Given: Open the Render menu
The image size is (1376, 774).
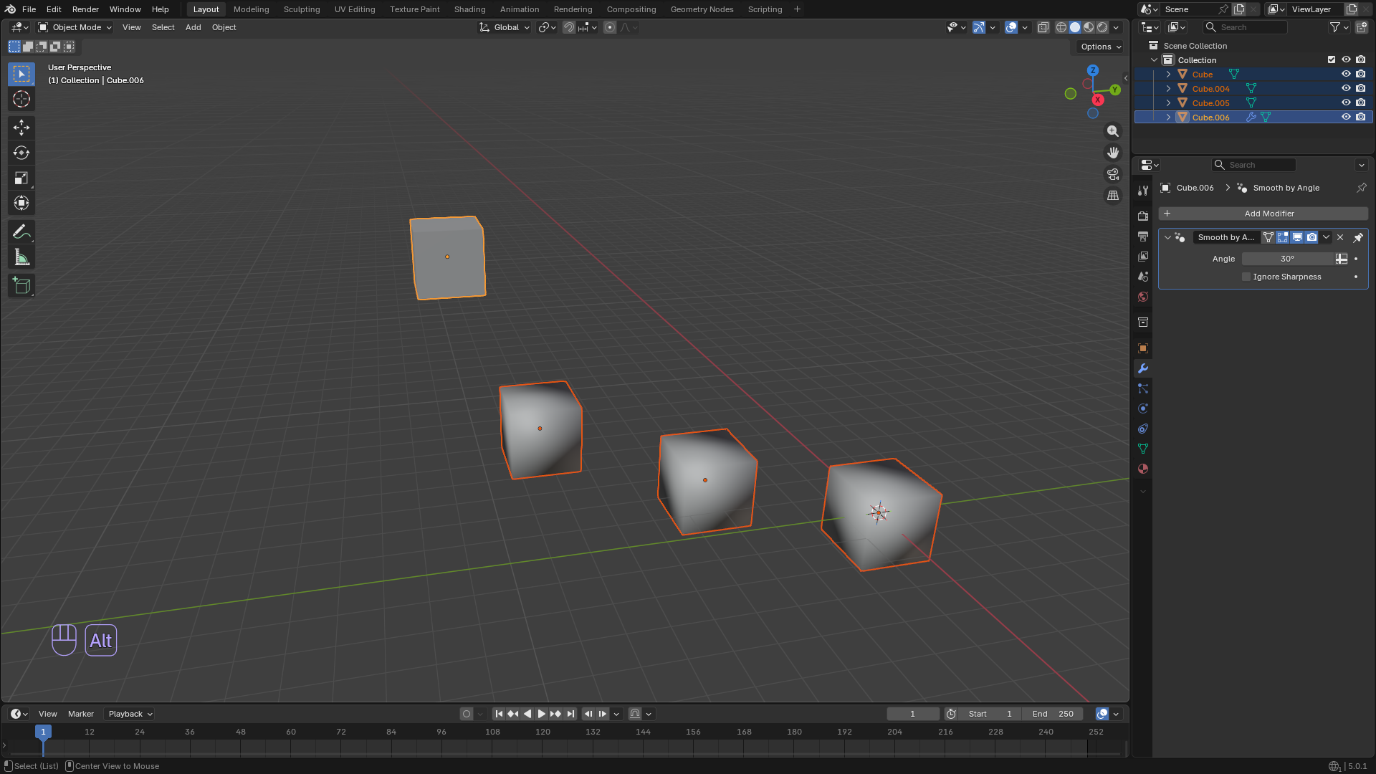Looking at the screenshot, I should (85, 9).
